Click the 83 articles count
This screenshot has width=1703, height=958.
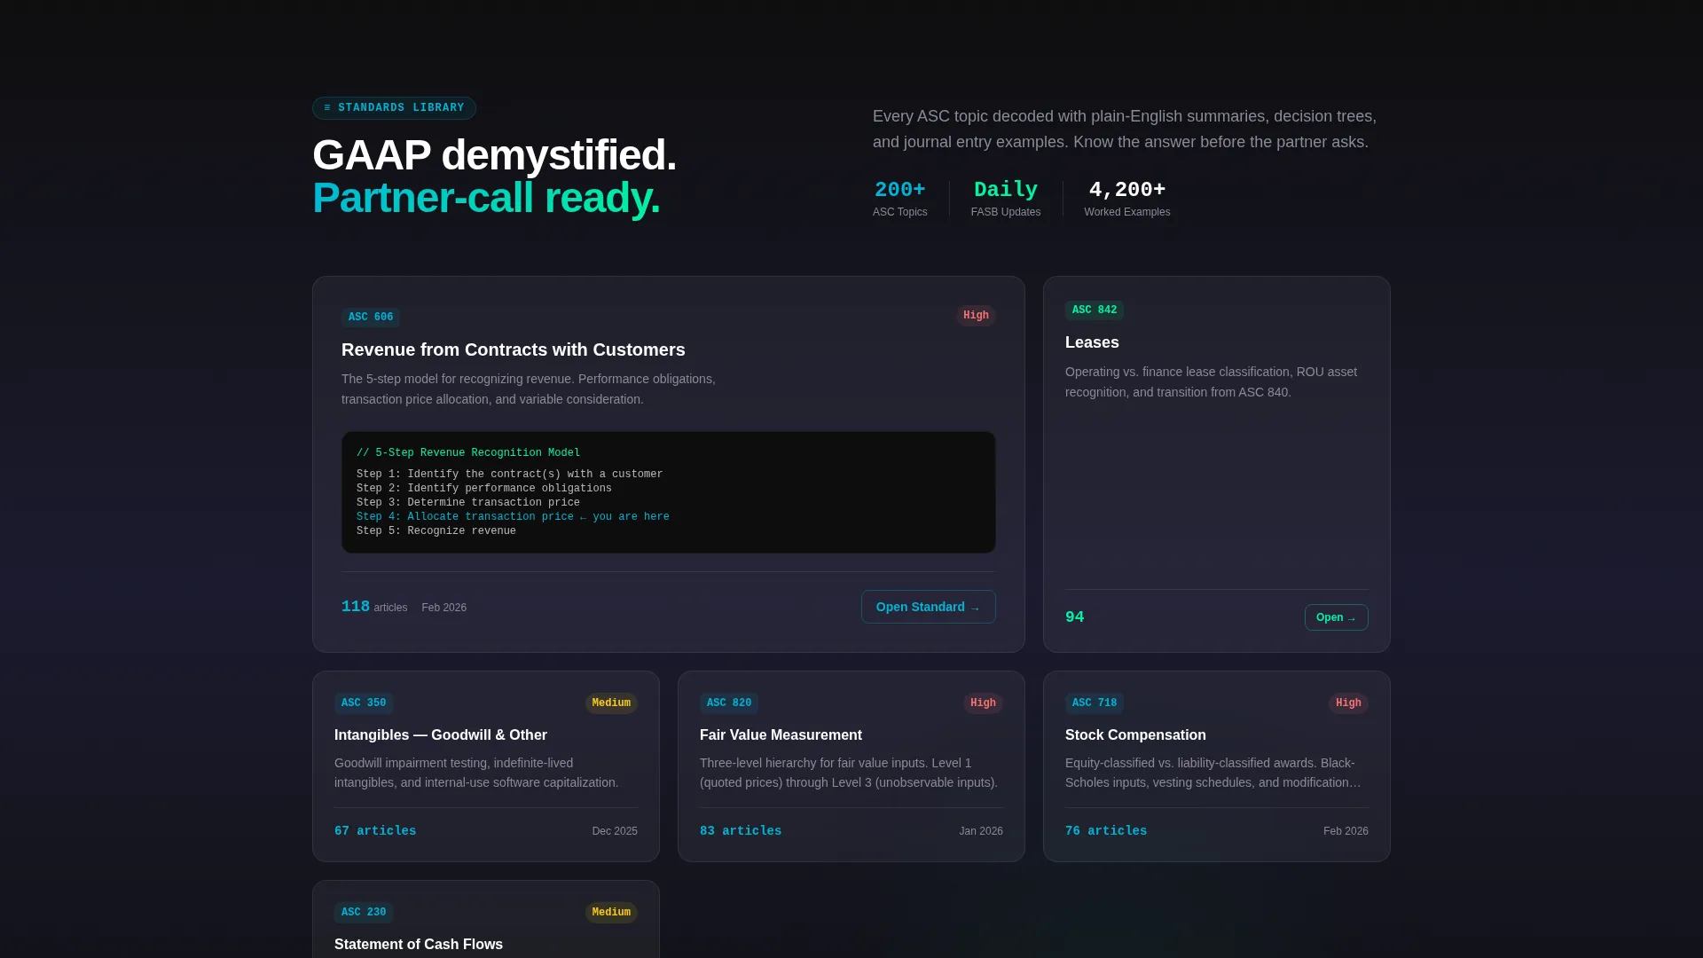[741, 831]
